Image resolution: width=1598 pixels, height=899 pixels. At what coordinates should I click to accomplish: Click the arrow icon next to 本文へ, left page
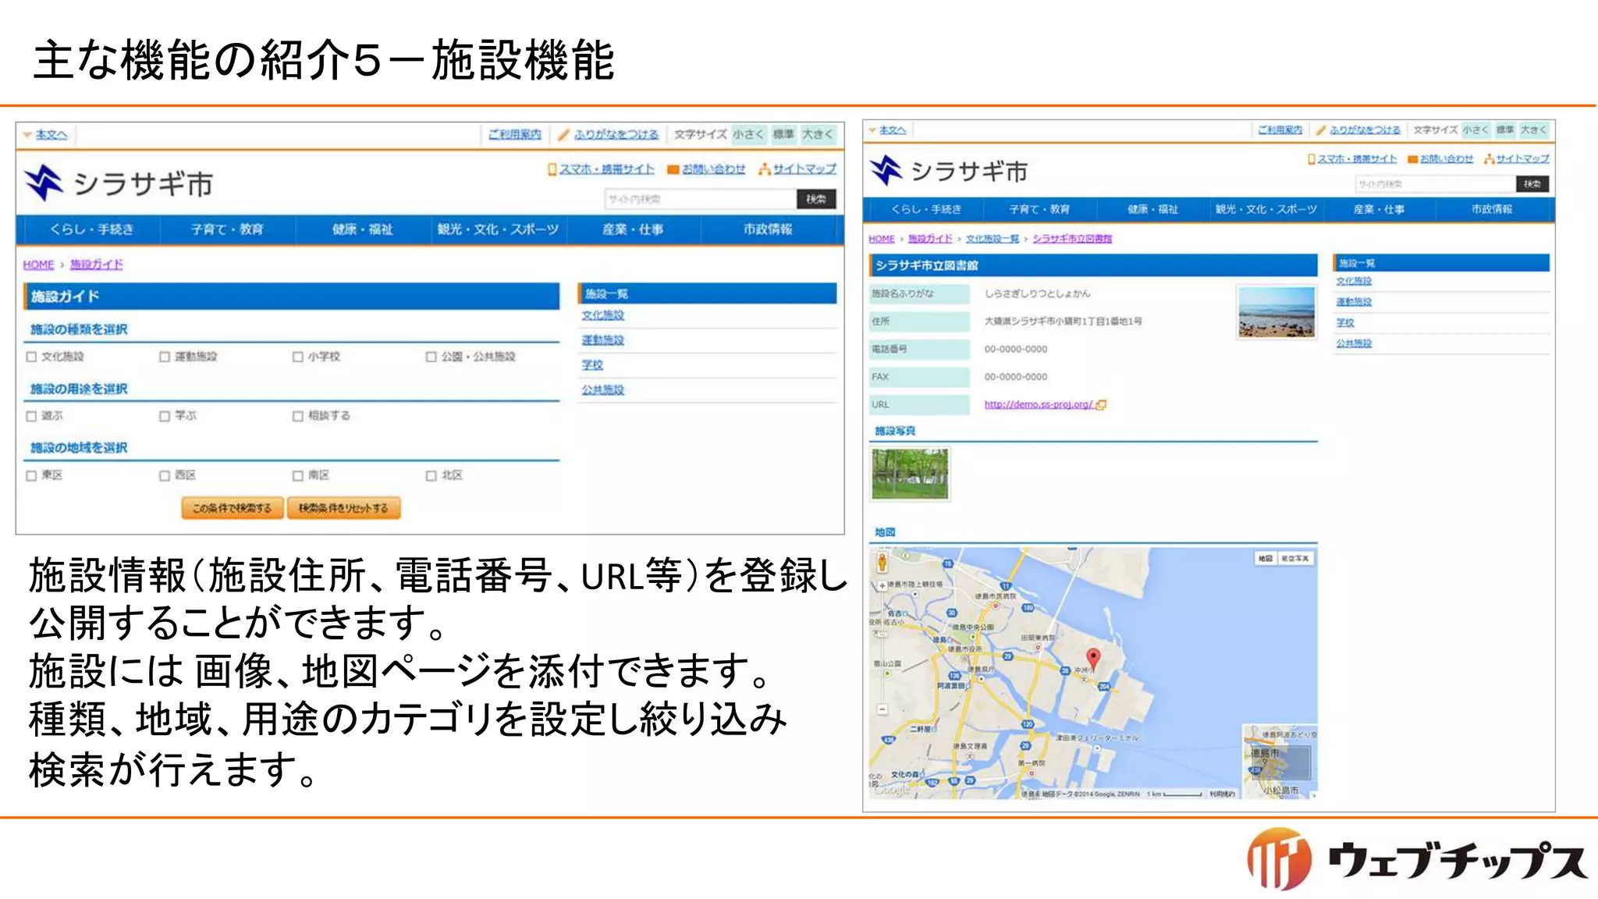click(27, 134)
